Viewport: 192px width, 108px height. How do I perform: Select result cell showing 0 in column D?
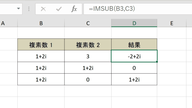(134, 68)
